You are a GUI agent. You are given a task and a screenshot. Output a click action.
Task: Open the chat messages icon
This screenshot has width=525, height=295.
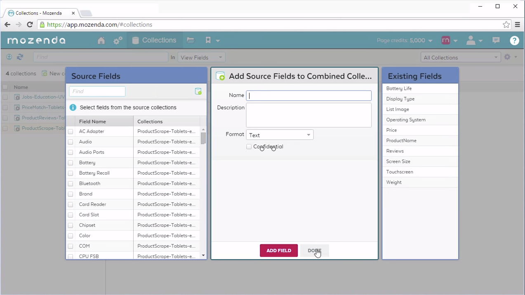point(496,40)
